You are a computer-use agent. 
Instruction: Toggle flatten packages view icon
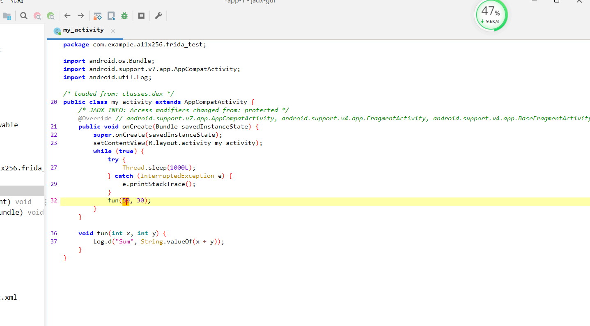(x=7, y=16)
